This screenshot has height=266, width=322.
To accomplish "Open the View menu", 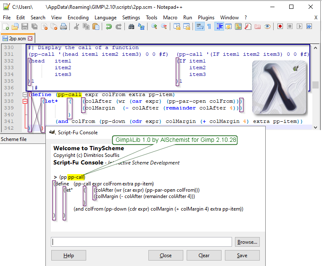I will 56,18.
